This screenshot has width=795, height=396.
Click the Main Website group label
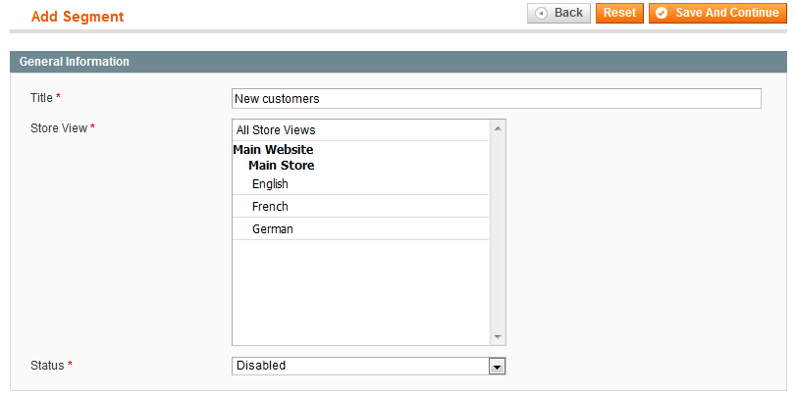click(273, 150)
